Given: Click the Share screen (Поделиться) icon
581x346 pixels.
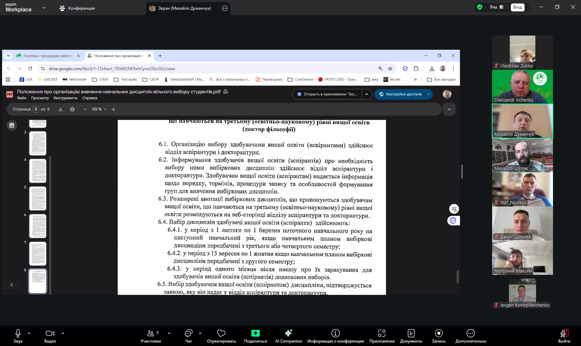Looking at the screenshot, I should [x=255, y=334].
